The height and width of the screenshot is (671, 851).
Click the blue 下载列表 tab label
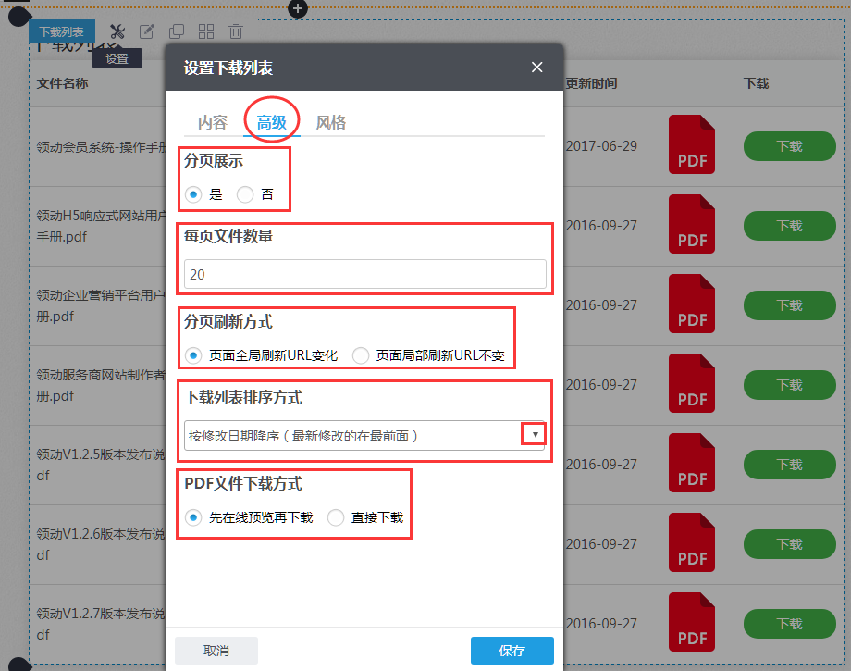pos(61,31)
